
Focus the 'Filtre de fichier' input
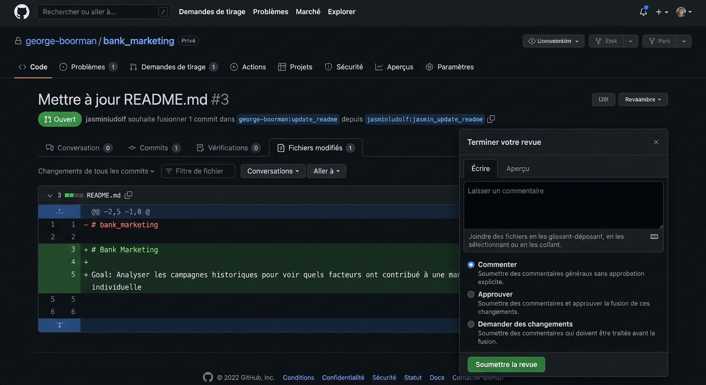[x=198, y=171]
